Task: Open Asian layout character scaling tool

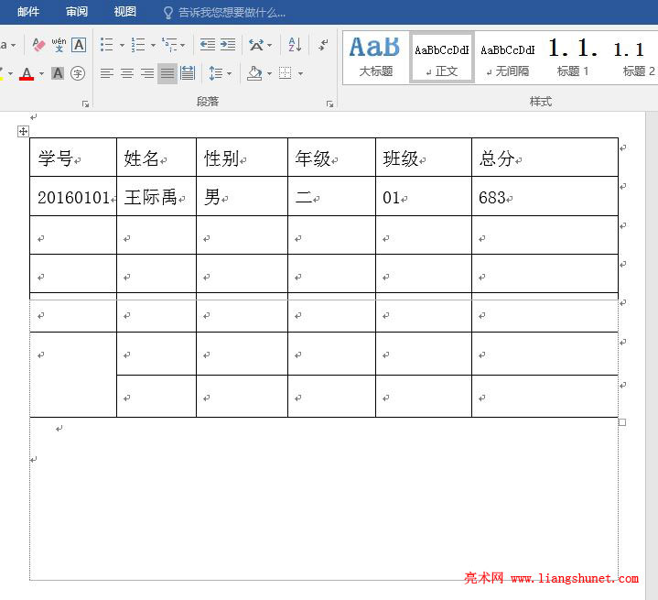Action: click(x=256, y=45)
